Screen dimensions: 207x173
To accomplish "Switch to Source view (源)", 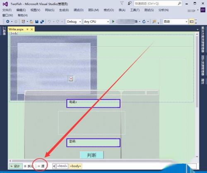I will [41, 166].
